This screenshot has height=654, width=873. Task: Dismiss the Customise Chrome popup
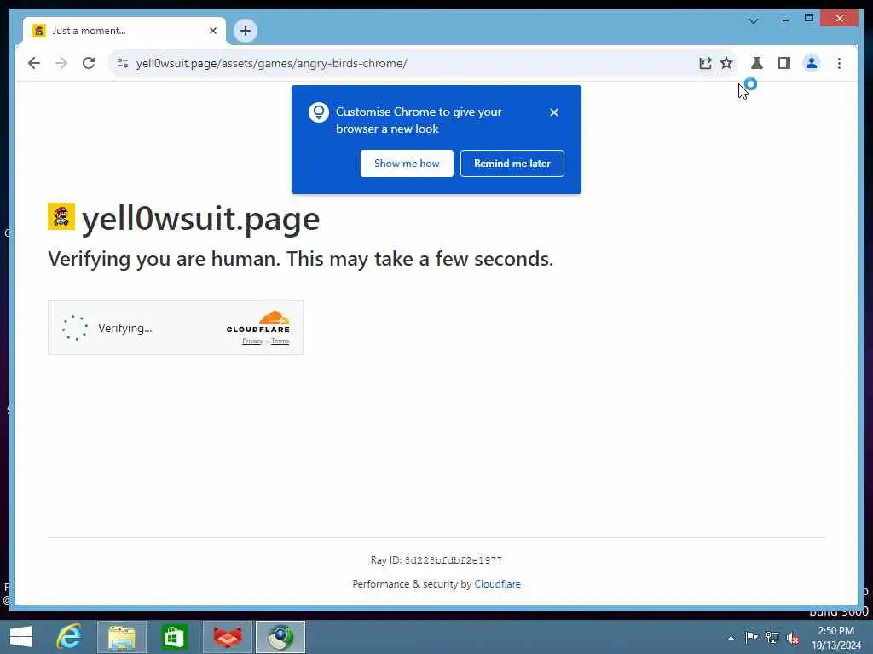[554, 112]
